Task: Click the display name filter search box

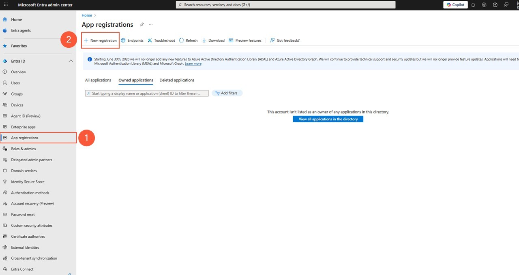Action: (147, 93)
